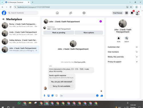Search in conversation magnifier icon
The width and height of the screenshot is (143, 108).
pos(126,38)
